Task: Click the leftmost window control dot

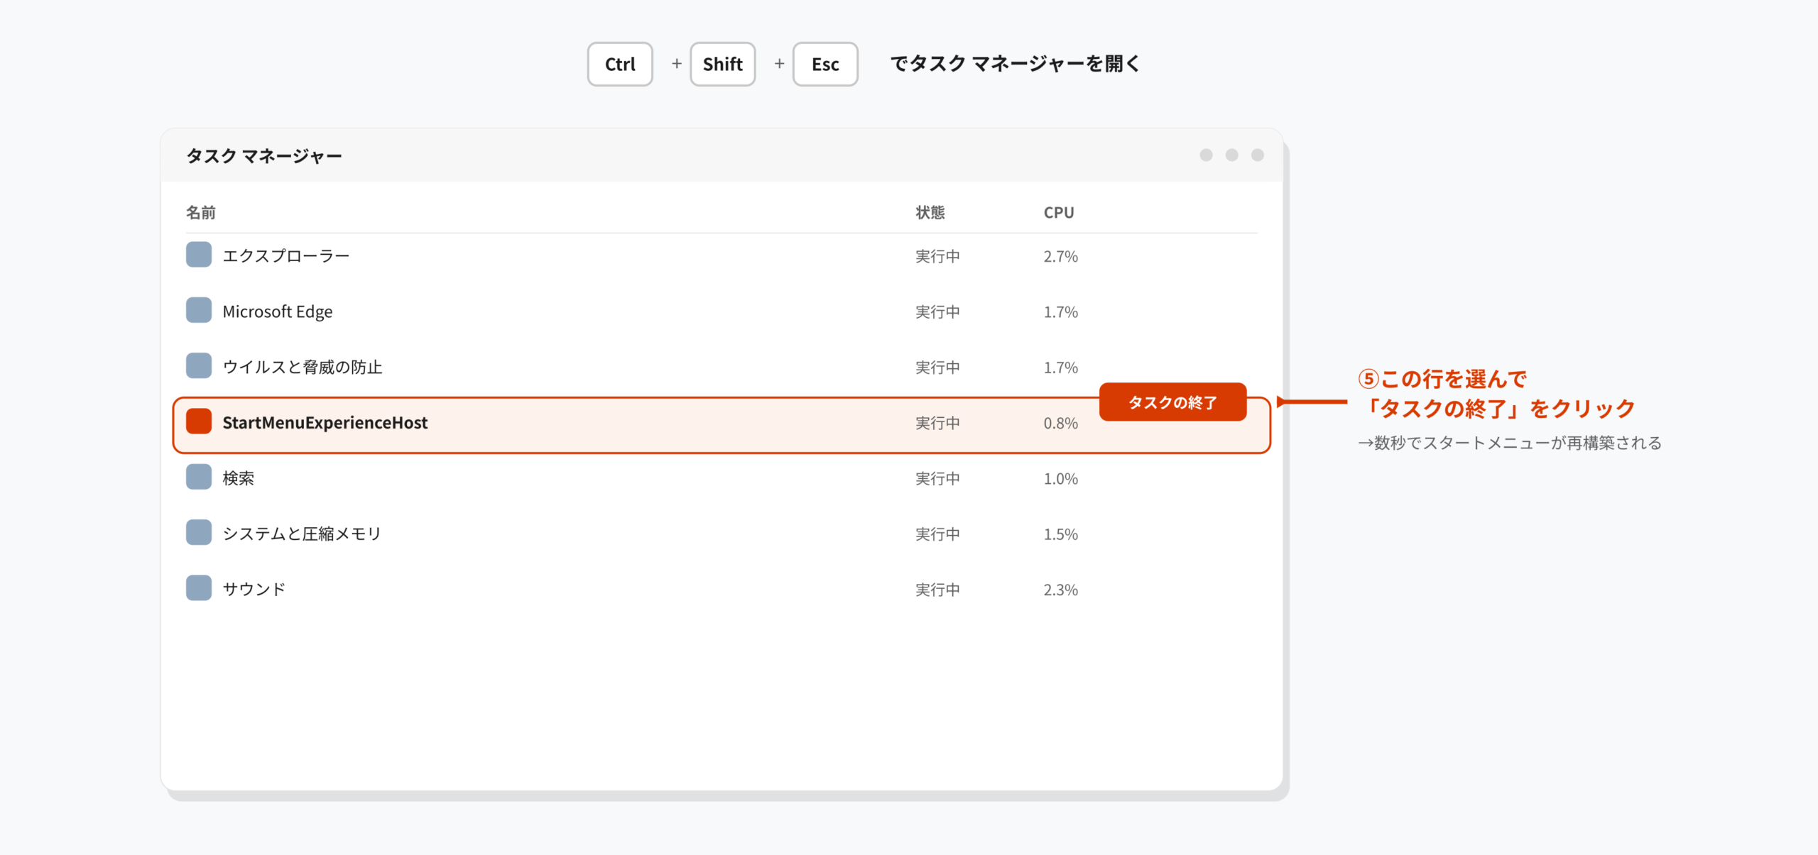Action: point(1206,155)
